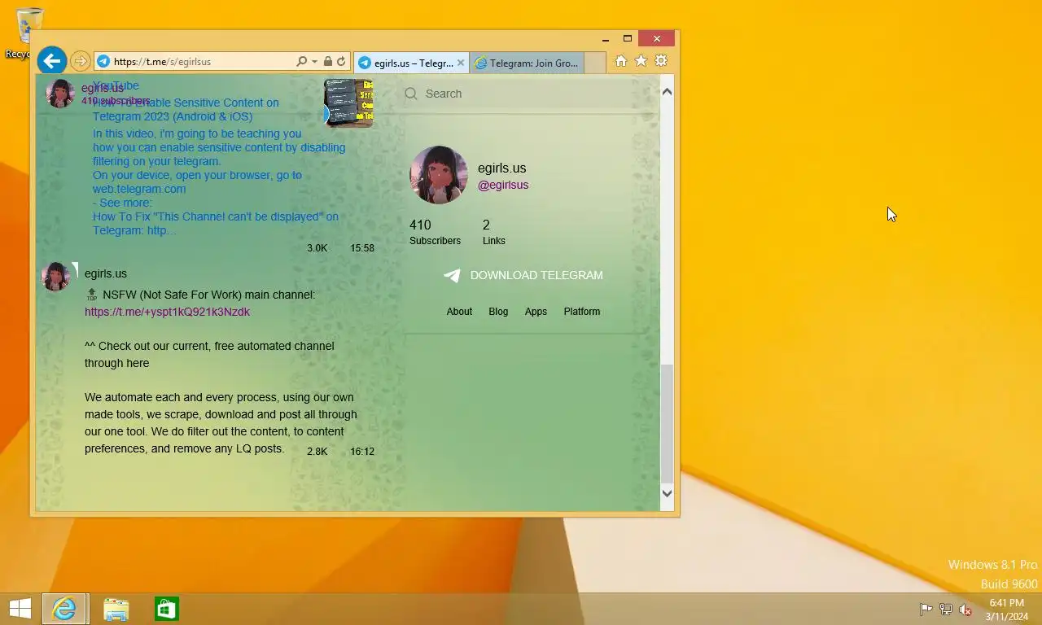Click the greyed-out Forward arrow button
The image size is (1042, 625).
point(80,61)
